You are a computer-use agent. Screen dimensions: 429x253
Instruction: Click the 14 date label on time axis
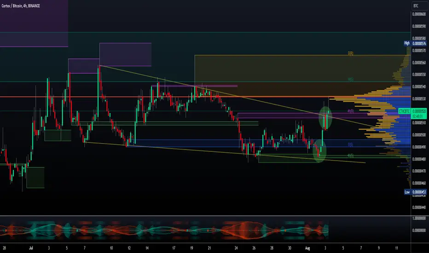pos(147,248)
